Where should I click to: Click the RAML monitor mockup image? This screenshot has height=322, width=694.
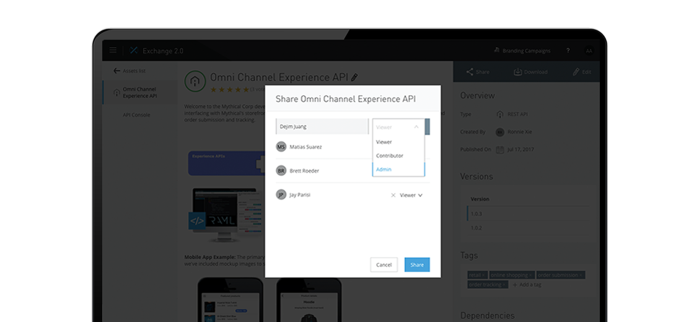[x=226, y=214]
